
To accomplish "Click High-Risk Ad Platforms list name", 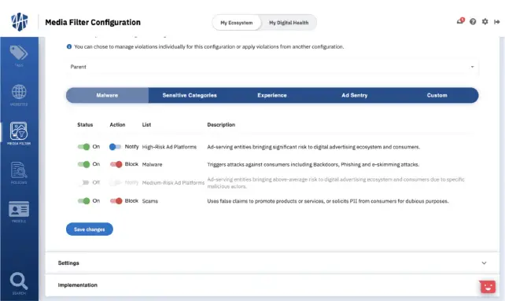I will pyautogui.click(x=169, y=147).
